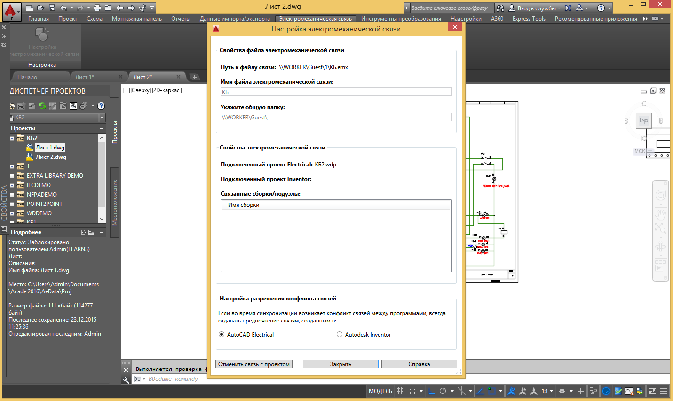The height and width of the screenshot is (401, 673).
Task: Select Лист 2.dwg in project tree
Action: pyautogui.click(x=51, y=157)
